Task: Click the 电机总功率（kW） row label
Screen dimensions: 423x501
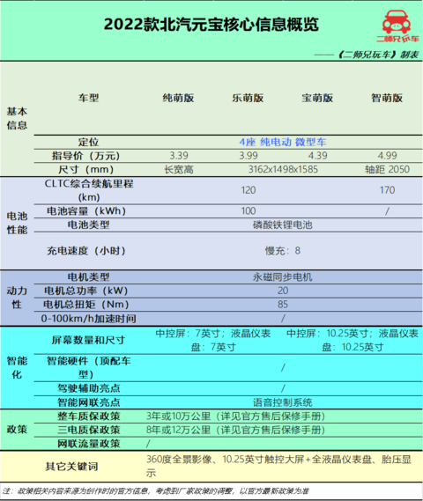Action: (86, 291)
